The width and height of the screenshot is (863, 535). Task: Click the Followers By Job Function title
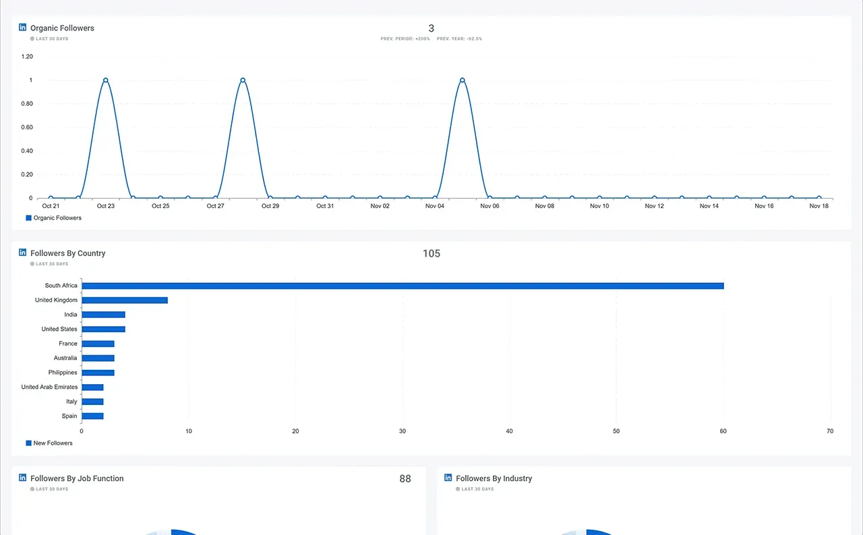[77, 478]
